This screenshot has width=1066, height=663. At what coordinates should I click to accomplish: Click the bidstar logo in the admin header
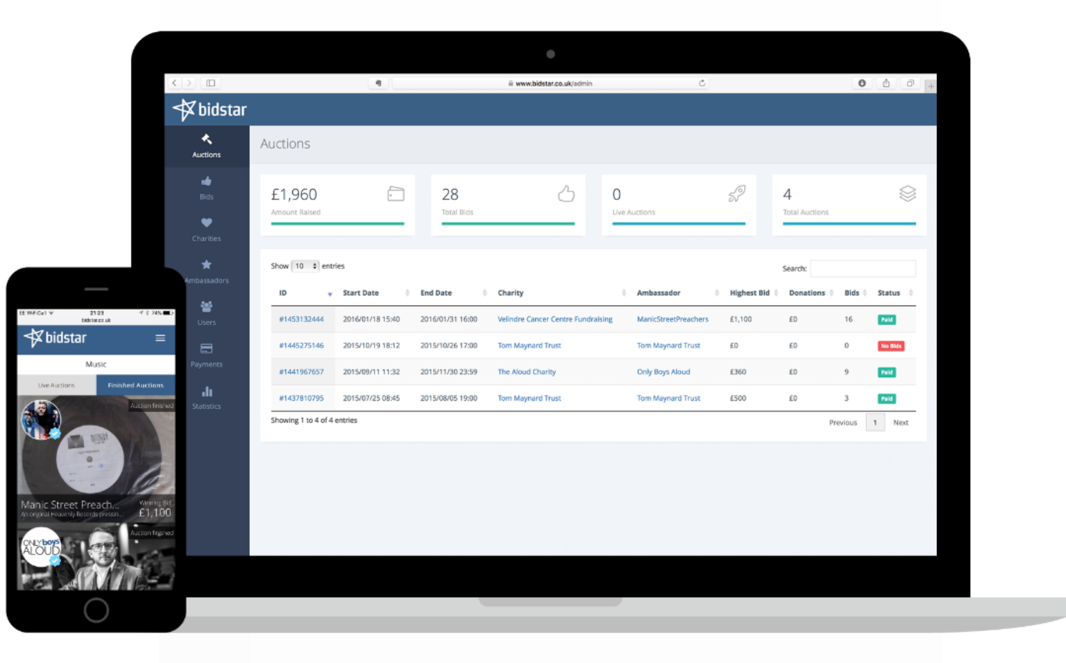[x=210, y=110]
